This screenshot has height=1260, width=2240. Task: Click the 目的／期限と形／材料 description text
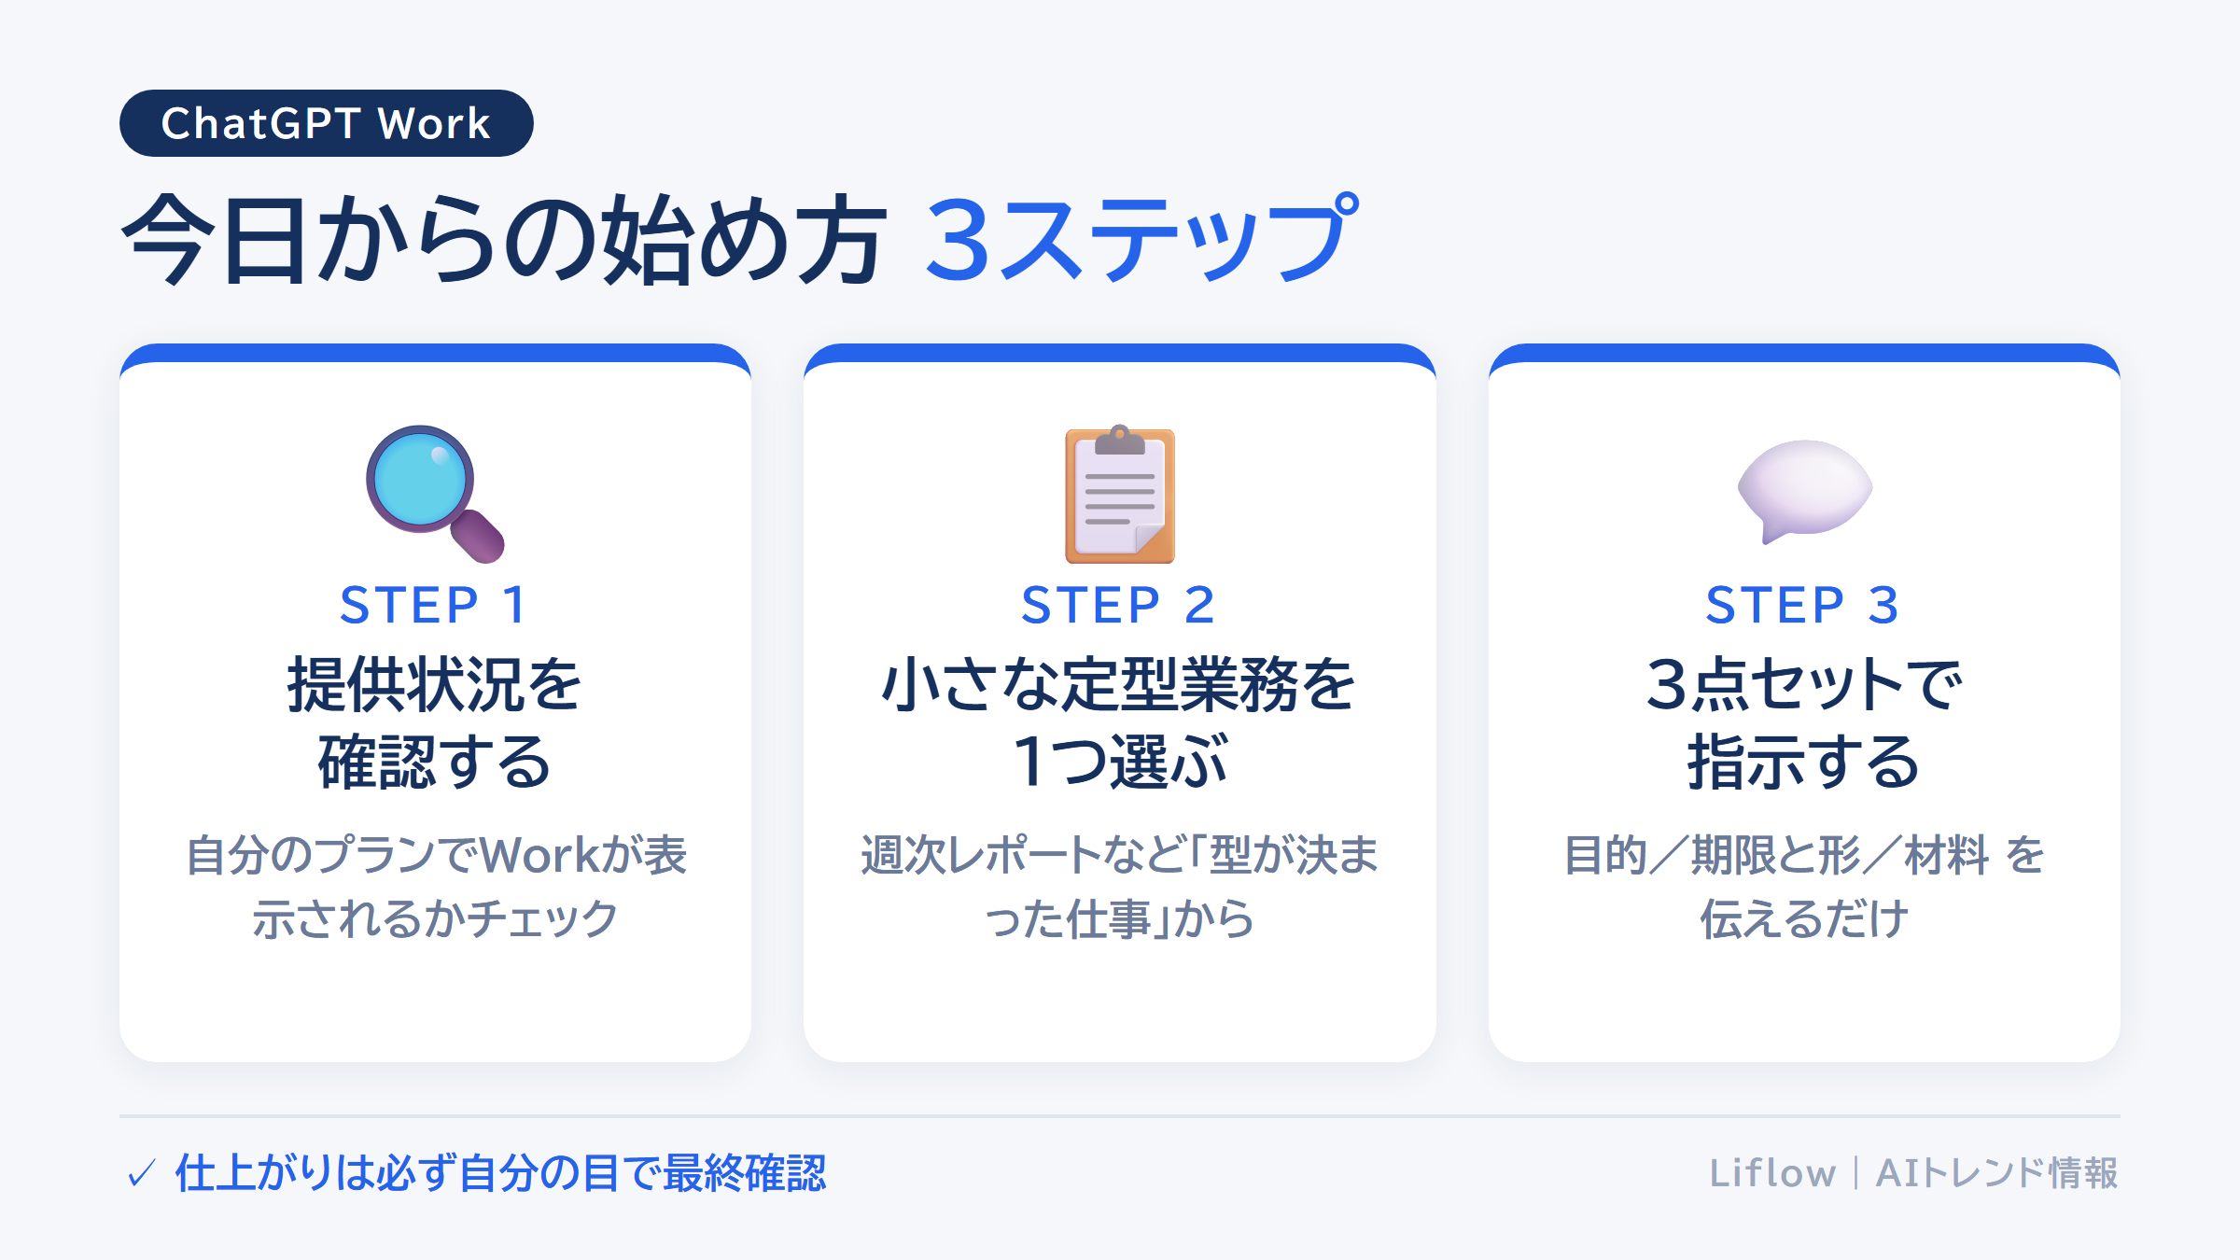click(1804, 887)
